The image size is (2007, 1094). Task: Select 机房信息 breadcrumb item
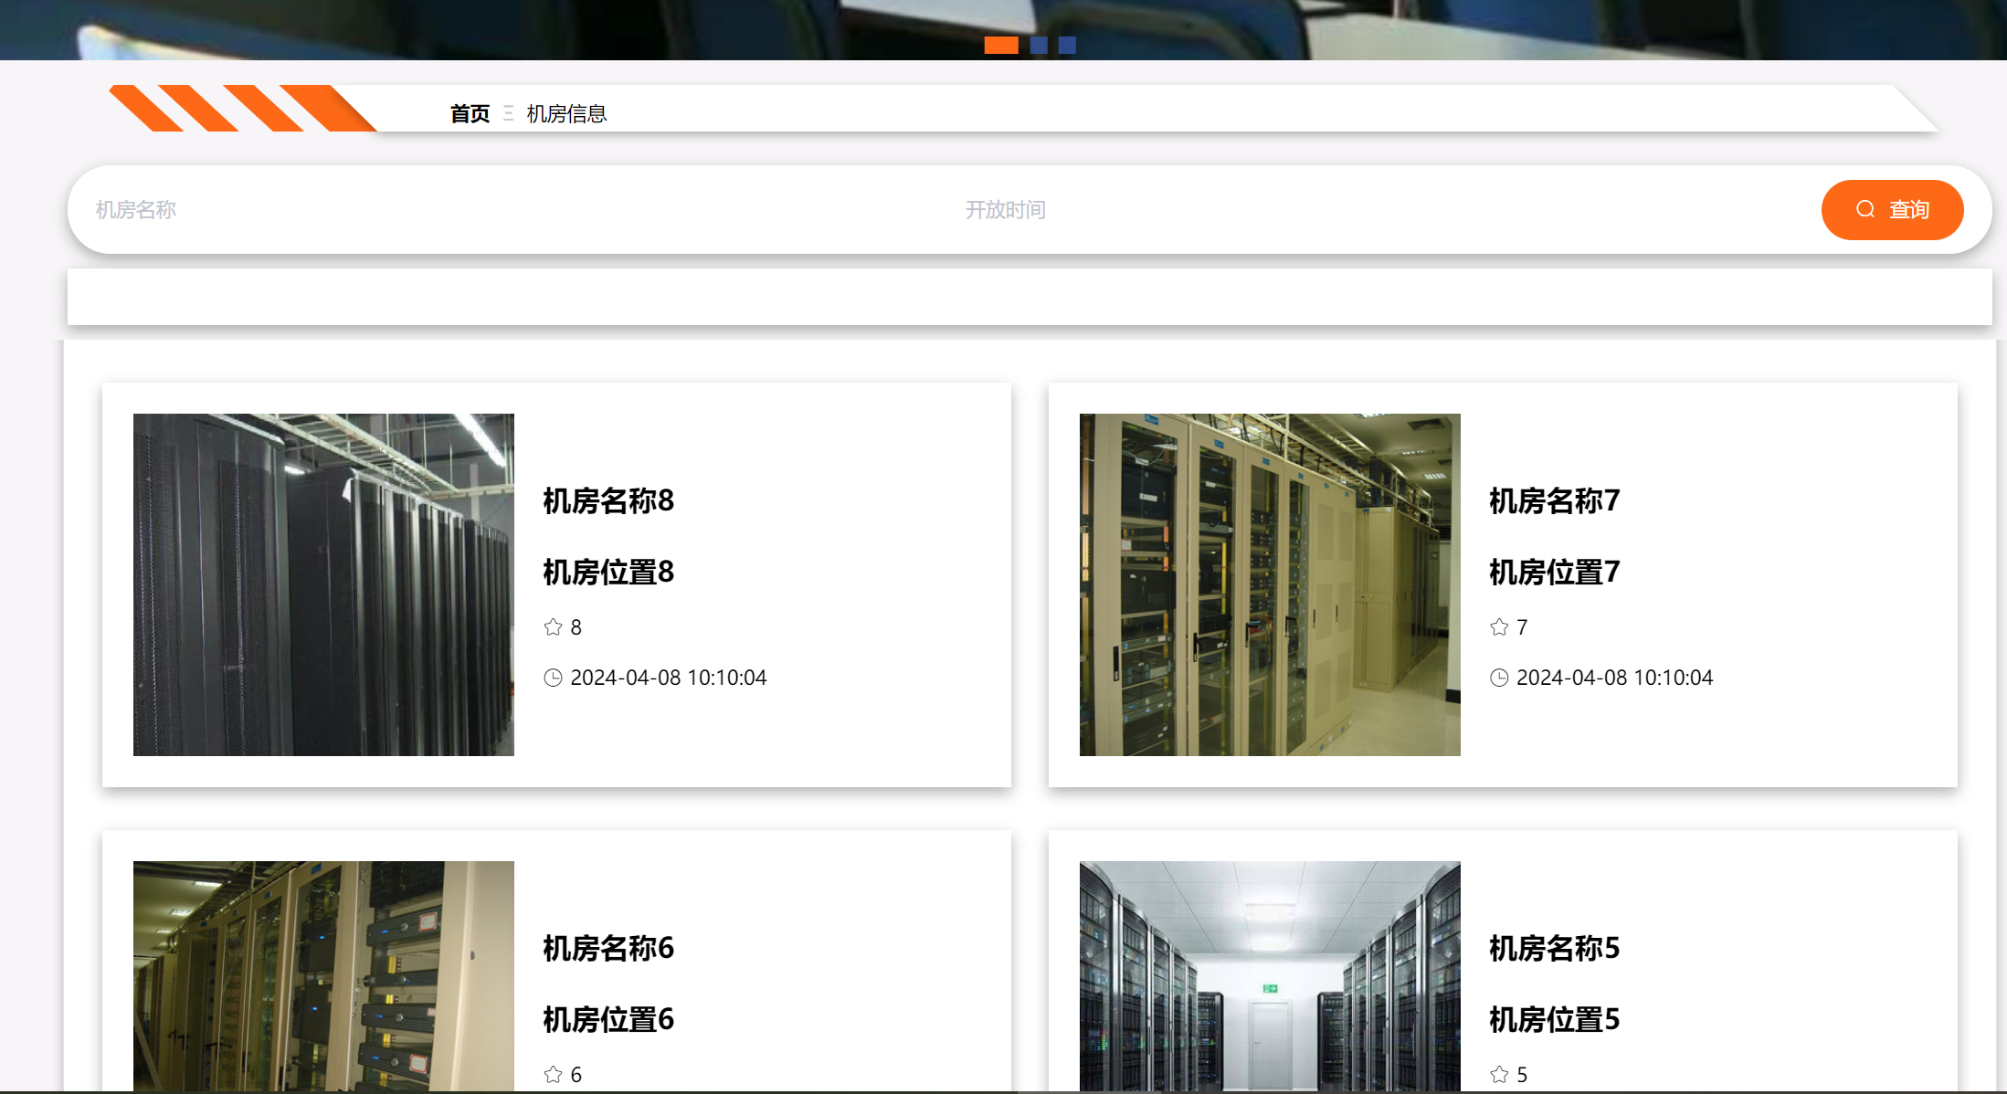pyautogui.click(x=566, y=114)
